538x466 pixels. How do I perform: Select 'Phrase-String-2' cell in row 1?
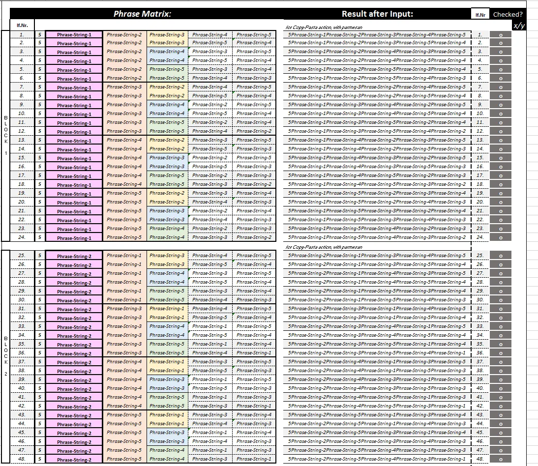[x=124, y=34]
